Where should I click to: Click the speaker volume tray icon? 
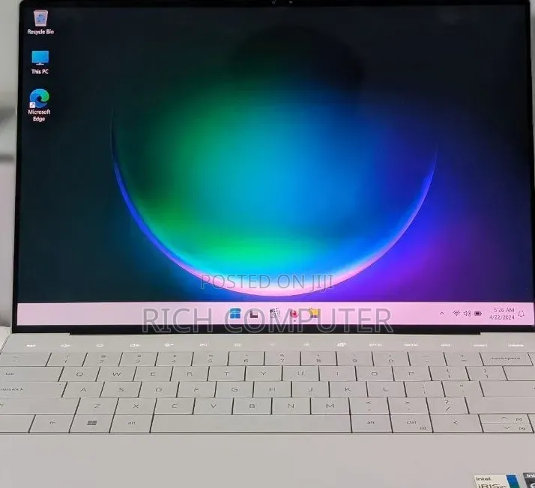pos(467,313)
